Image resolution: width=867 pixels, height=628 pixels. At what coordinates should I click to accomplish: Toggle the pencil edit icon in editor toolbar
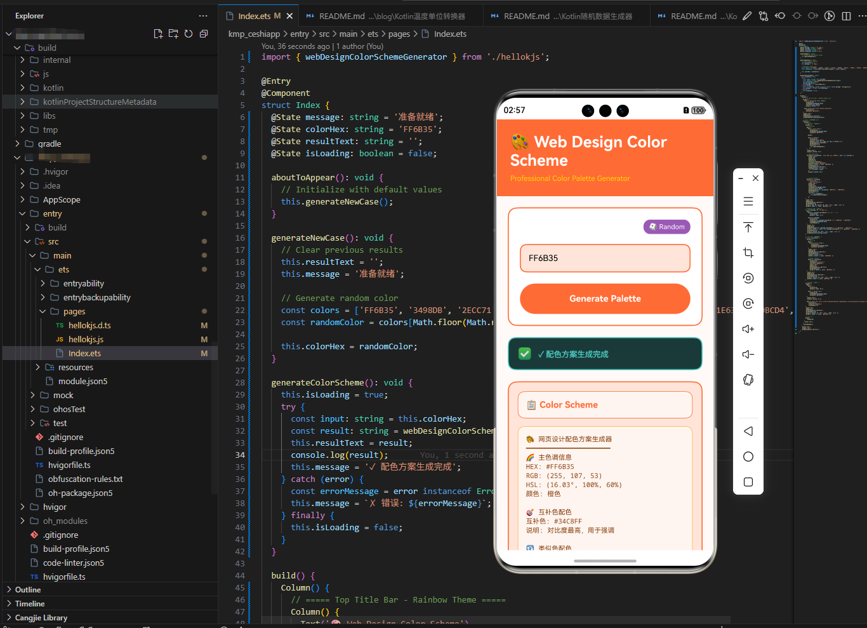[x=747, y=16]
